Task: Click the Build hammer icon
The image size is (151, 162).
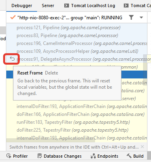Action: tap(129, 156)
